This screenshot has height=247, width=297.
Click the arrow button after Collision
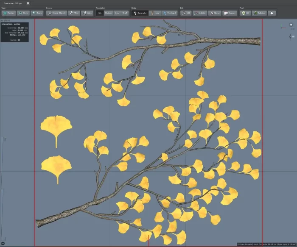click(x=272, y=13)
